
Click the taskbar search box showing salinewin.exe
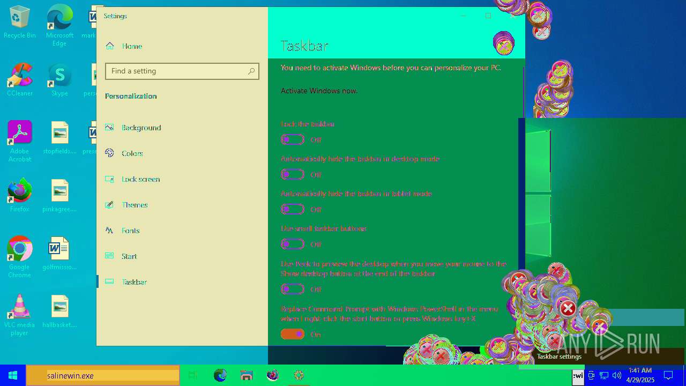click(x=102, y=375)
